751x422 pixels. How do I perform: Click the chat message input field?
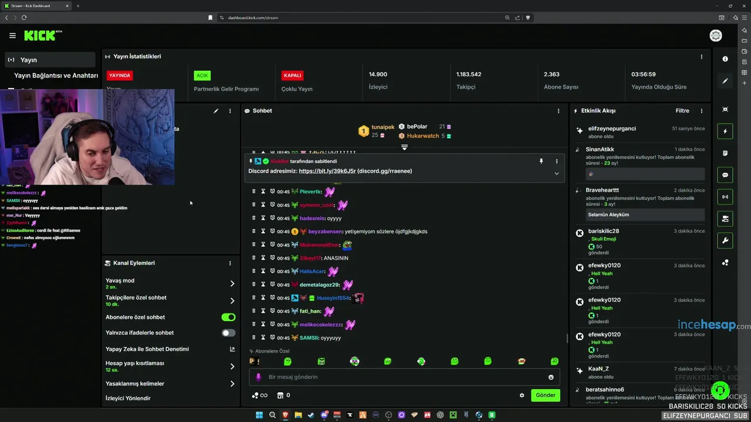(404, 377)
